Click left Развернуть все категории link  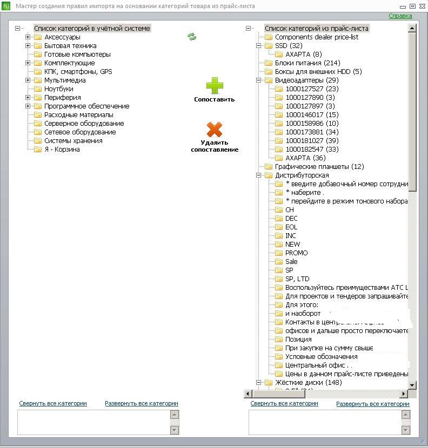click(x=142, y=403)
